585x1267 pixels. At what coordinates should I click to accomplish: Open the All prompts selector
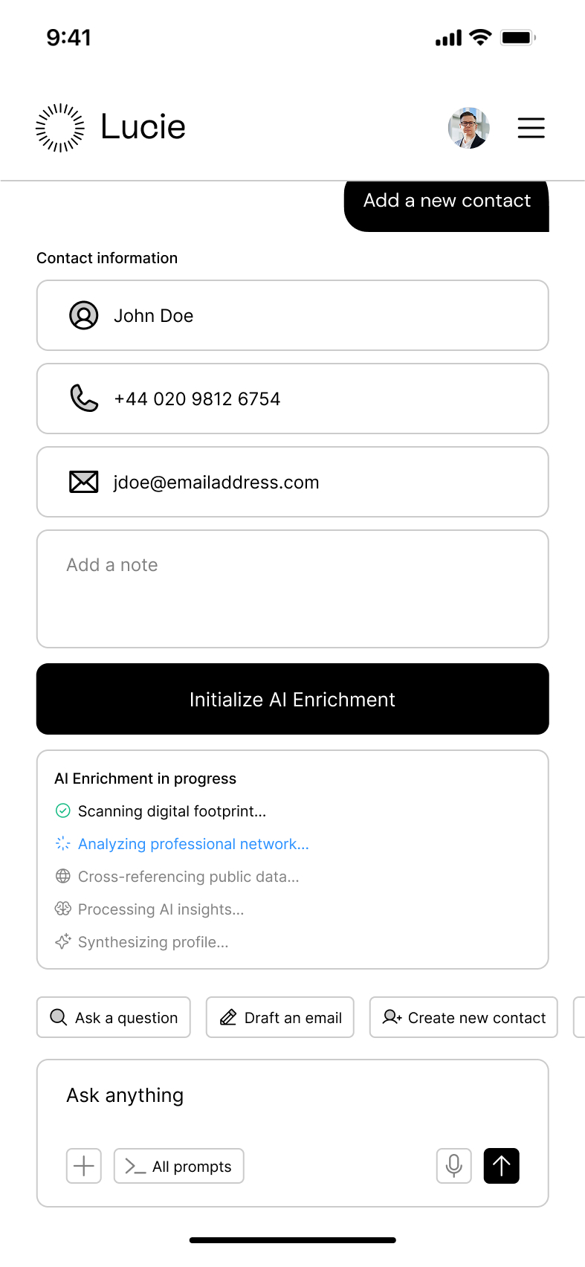178,1166
